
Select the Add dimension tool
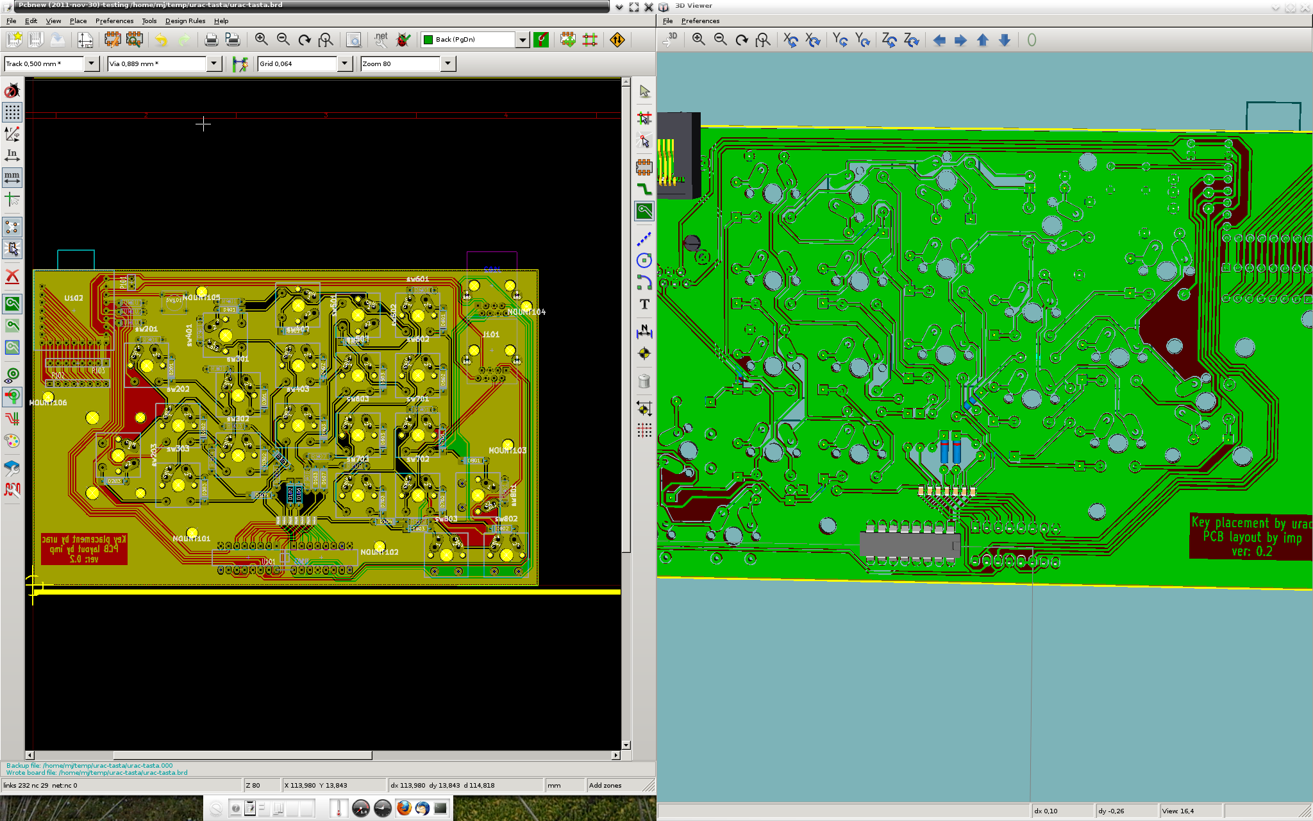[x=644, y=331]
